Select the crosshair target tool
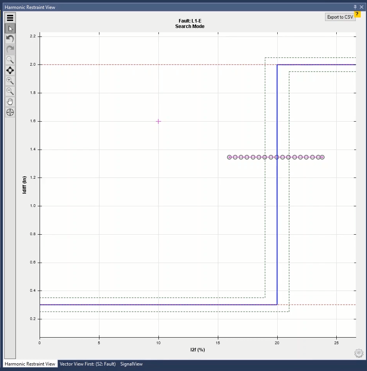 coord(10,112)
